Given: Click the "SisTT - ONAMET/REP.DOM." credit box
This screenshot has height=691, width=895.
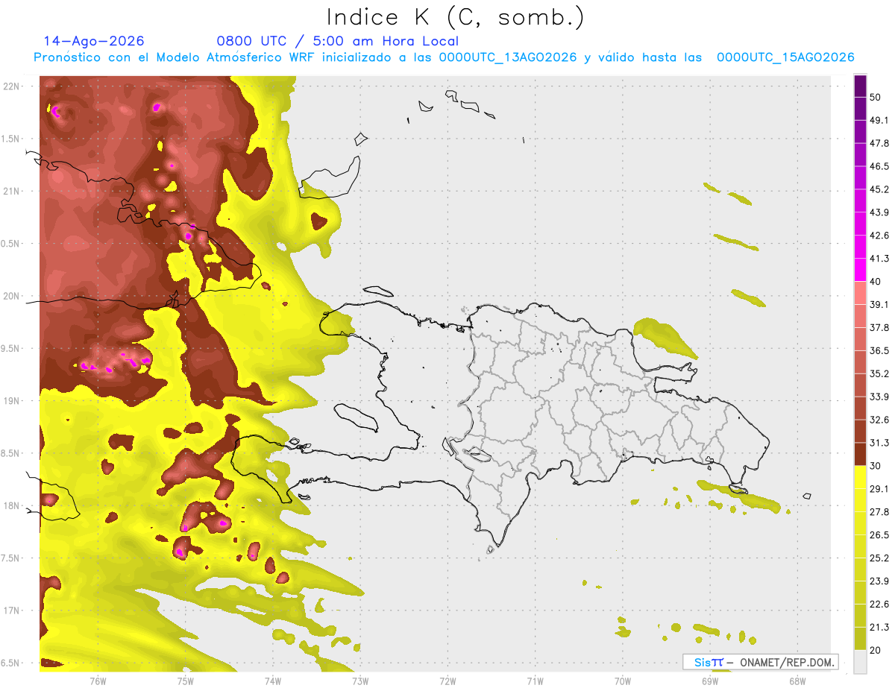Looking at the screenshot, I should (x=761, y=662).
